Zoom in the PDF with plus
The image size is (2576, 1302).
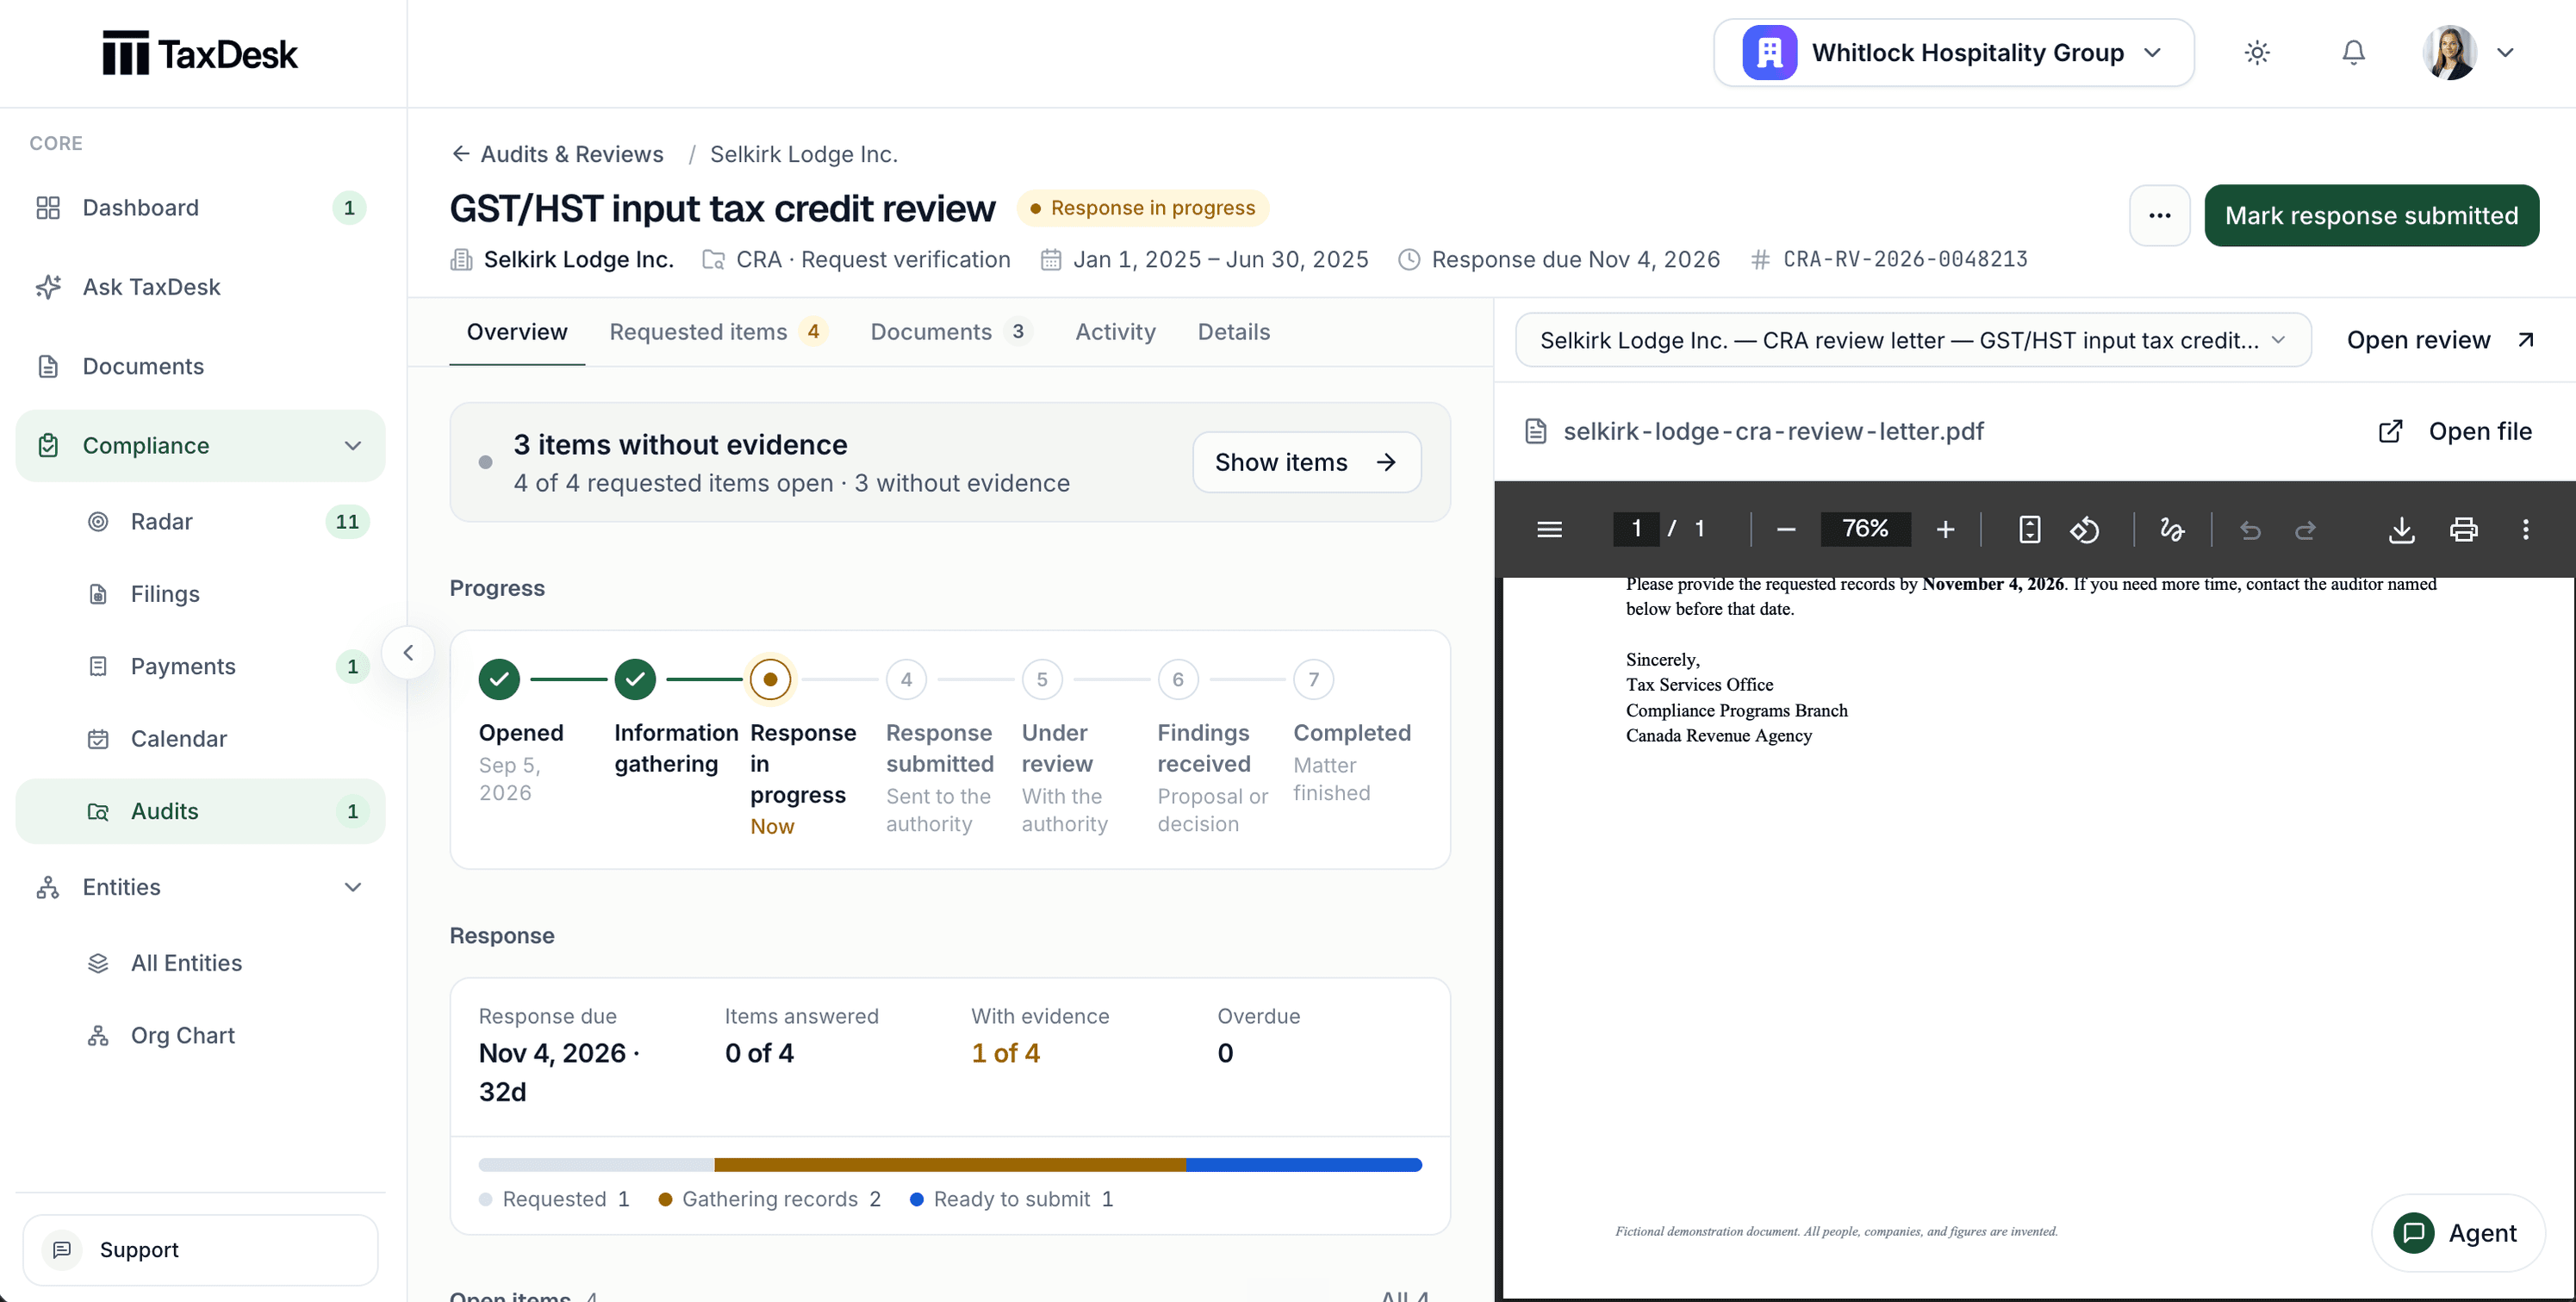pyautogui.click(x=1945, y=530)
